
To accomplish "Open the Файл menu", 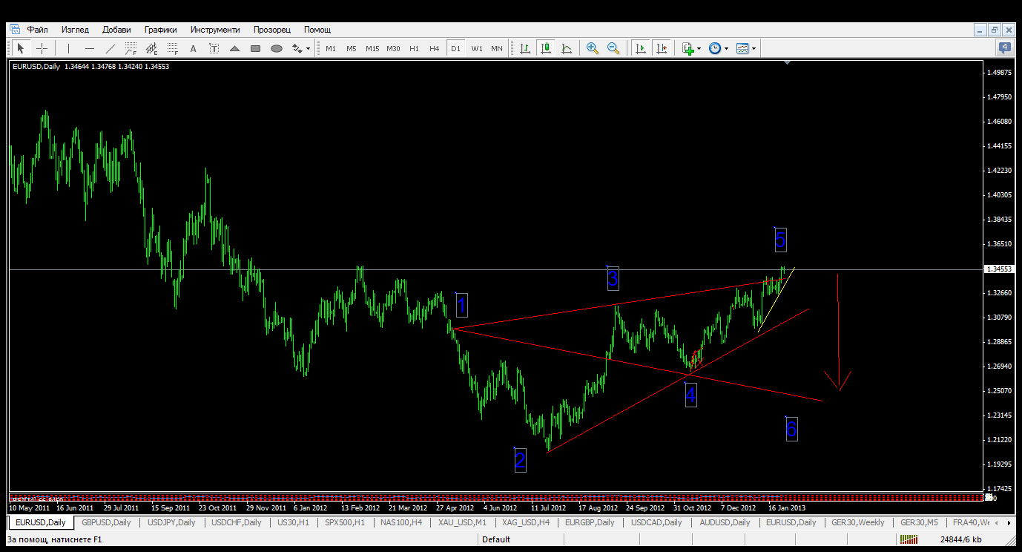I will coord(38,30).
